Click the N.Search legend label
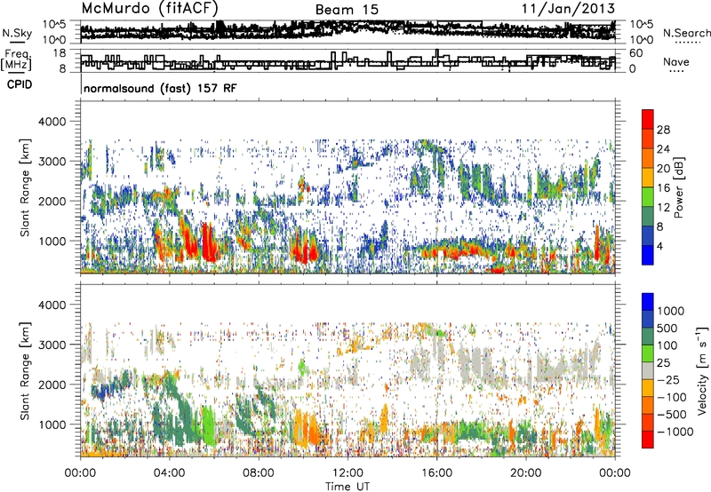This screenshot has height=492, width=711. (686, 33)
